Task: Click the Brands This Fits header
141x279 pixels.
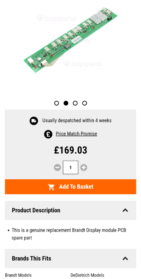Action: 70,258
